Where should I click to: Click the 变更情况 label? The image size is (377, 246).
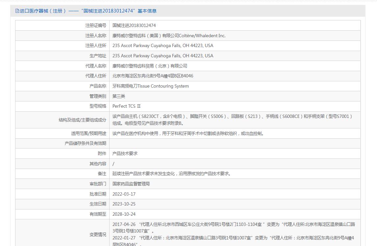(98, 234)
